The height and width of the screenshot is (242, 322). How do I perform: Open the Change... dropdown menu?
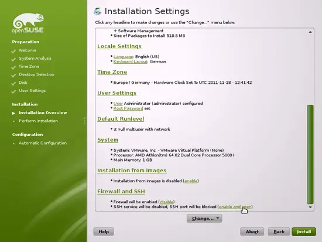click(x=204, y=219)
